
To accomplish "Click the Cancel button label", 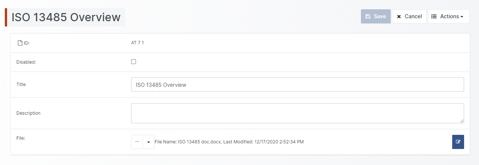I will point(413,16).
